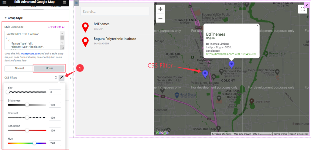Click the CSS Filters pencil edit icon
This screenshot has width=311, height=150.
[x=61, y=78]
